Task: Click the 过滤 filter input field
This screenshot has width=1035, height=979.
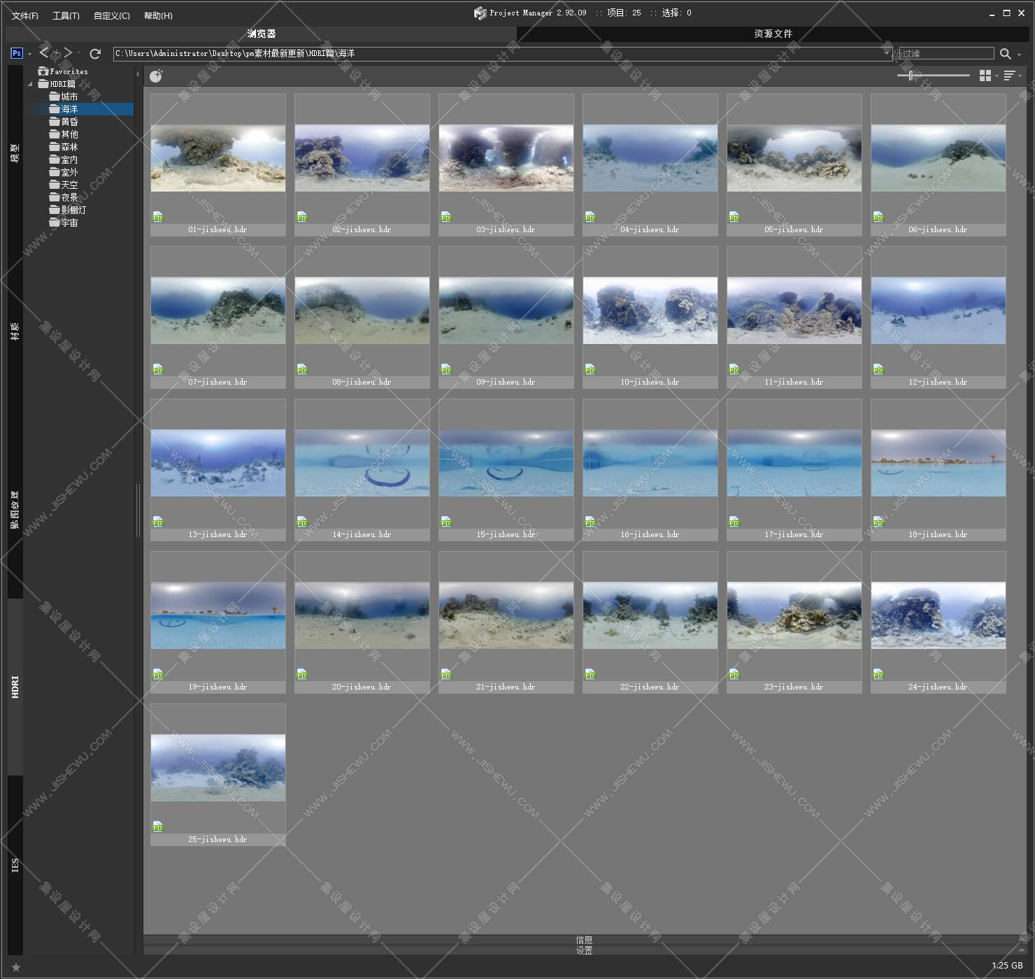Action: click(946, 54)
